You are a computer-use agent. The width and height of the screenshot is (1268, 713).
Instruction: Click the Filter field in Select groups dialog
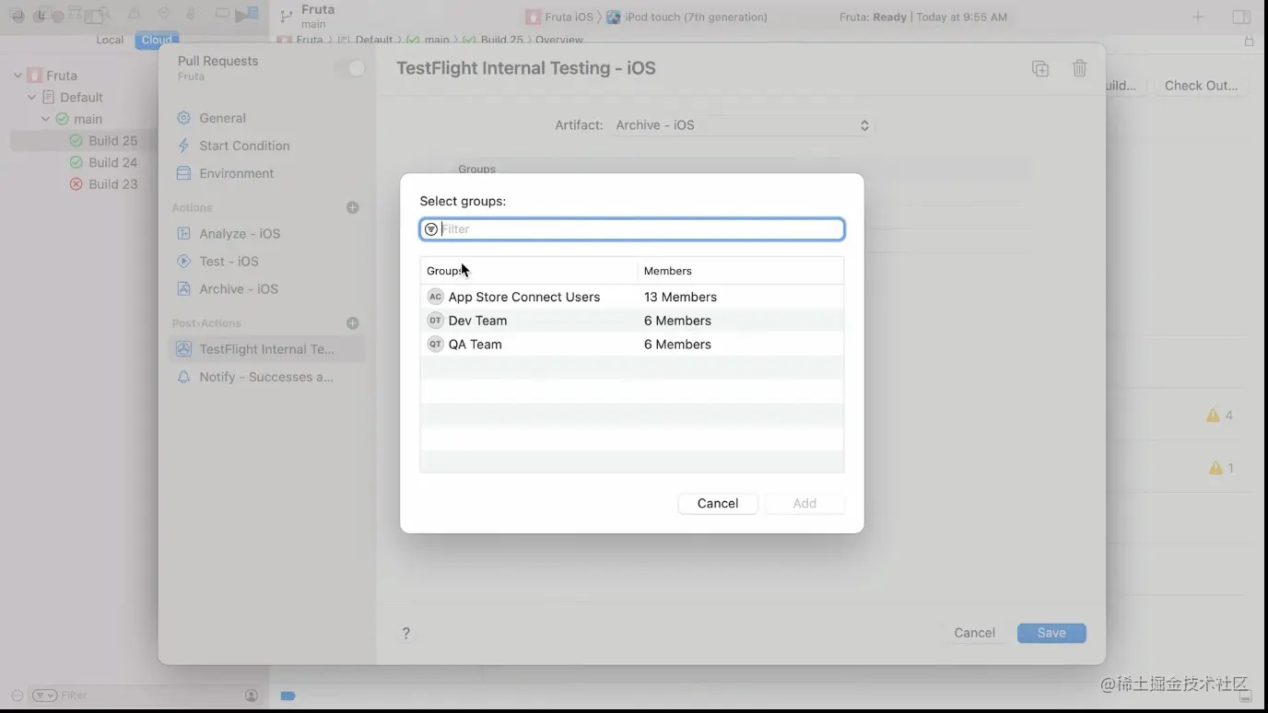[632, 229]
